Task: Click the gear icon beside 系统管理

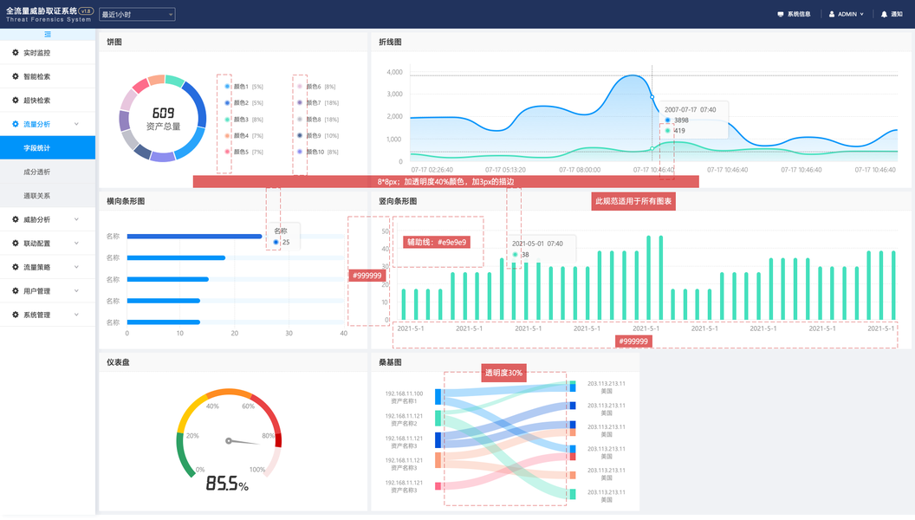Action: [x=16, y=315]
